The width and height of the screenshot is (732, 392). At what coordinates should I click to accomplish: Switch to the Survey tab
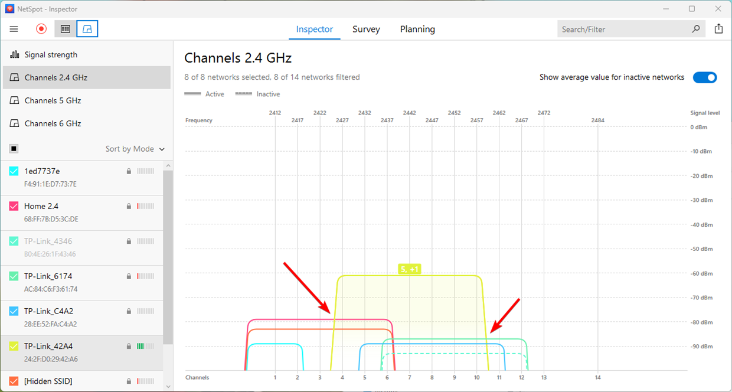coord(366,29)
